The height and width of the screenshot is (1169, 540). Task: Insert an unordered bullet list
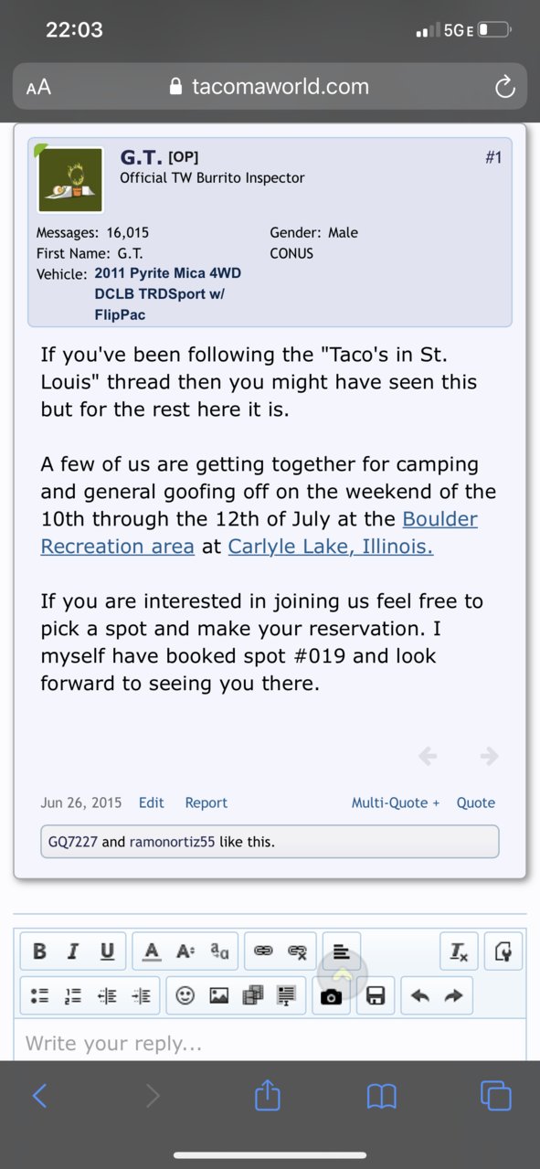(x=39, y=995)
